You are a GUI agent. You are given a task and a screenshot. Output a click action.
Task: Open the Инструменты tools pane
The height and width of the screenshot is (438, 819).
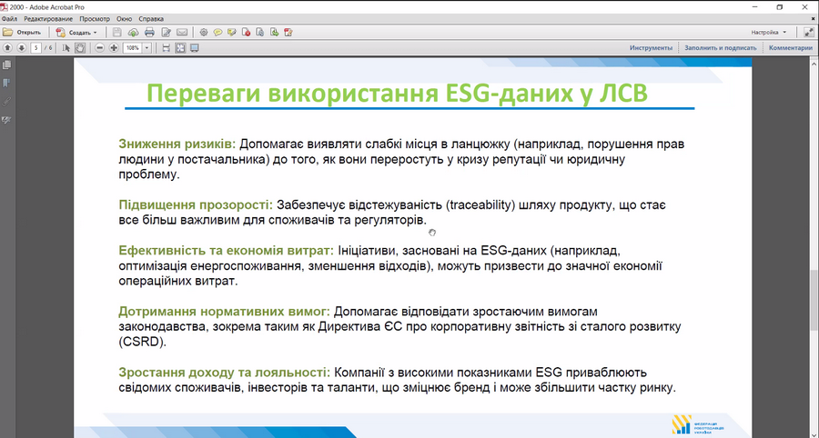point(651,48)
